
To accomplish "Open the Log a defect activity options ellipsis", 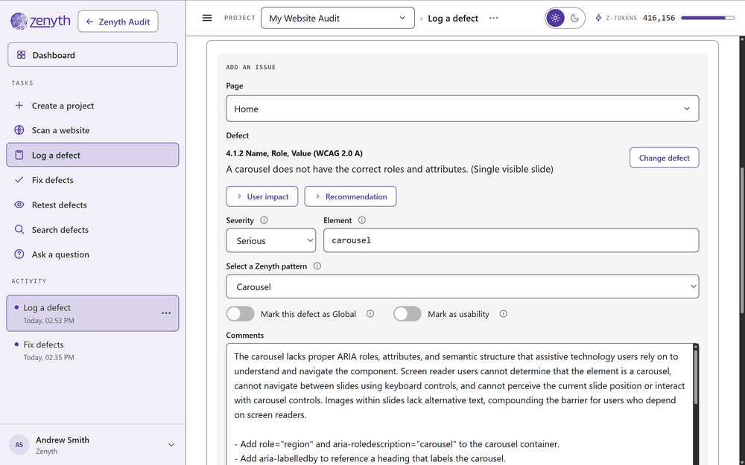I will pyautogui.click(x=166, y=313).
